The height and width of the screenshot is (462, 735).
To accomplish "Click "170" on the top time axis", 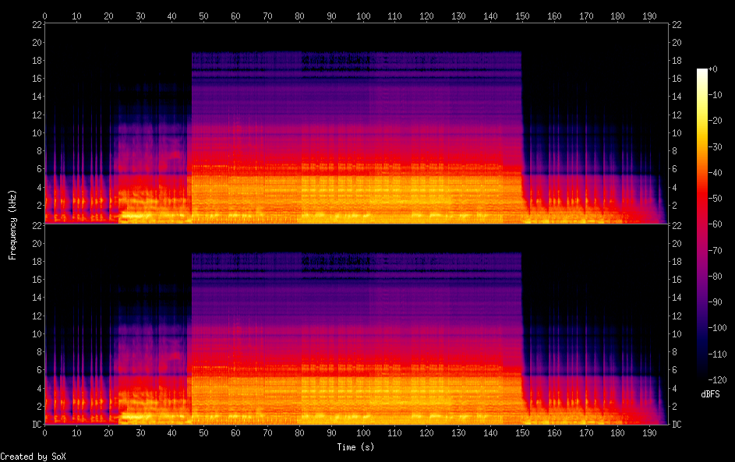I will click(x=586, y=16).
